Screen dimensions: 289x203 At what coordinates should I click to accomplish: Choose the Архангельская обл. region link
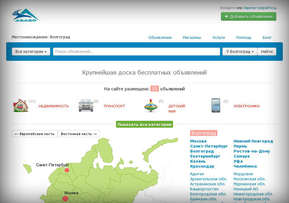coord(209,179)
